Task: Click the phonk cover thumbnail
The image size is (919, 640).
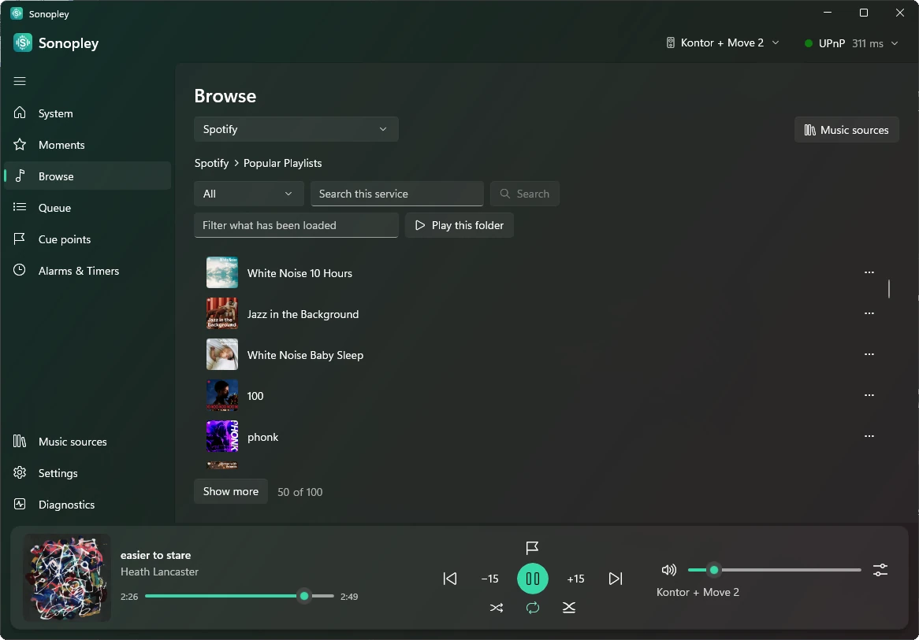Action: point(222,436)
